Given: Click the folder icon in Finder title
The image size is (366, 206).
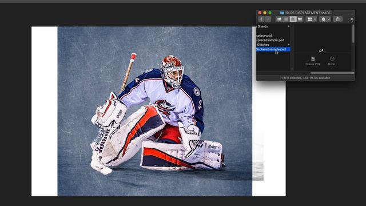Looking at the screenshot, I should click(x=282, y=13).
